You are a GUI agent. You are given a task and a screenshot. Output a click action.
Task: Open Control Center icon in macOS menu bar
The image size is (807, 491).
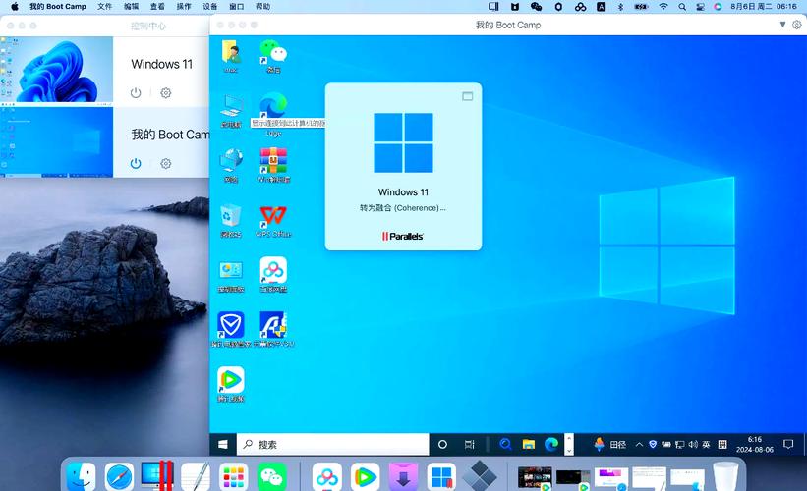[x=700, y=7]
